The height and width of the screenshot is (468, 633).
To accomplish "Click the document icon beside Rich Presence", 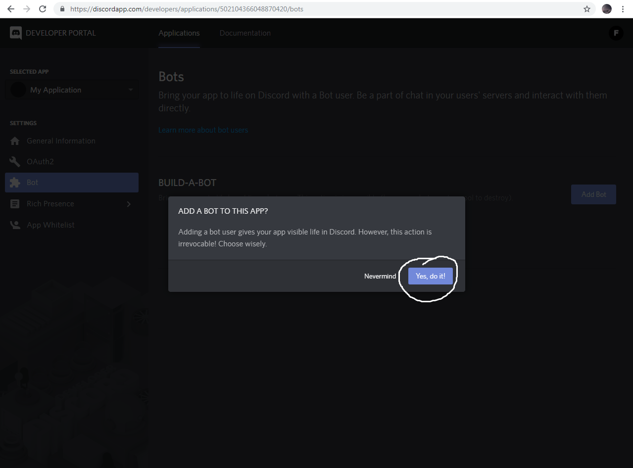I will pos(15,204).
